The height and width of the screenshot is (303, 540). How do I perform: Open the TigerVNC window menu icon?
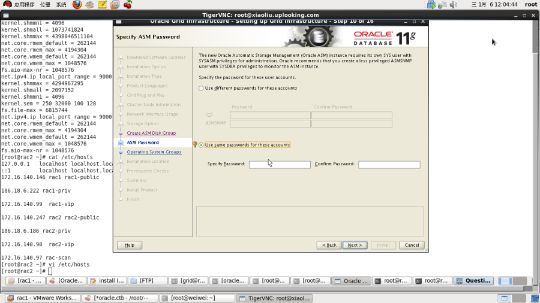pyautogui.click(x=6, y=15)
